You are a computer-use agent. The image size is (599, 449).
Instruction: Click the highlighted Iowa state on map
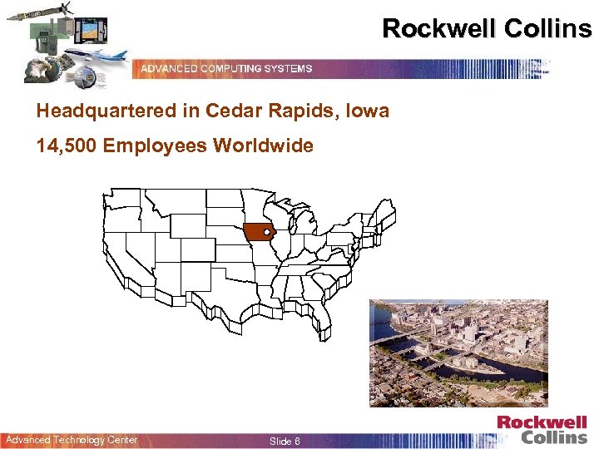[x=260, y=232]
